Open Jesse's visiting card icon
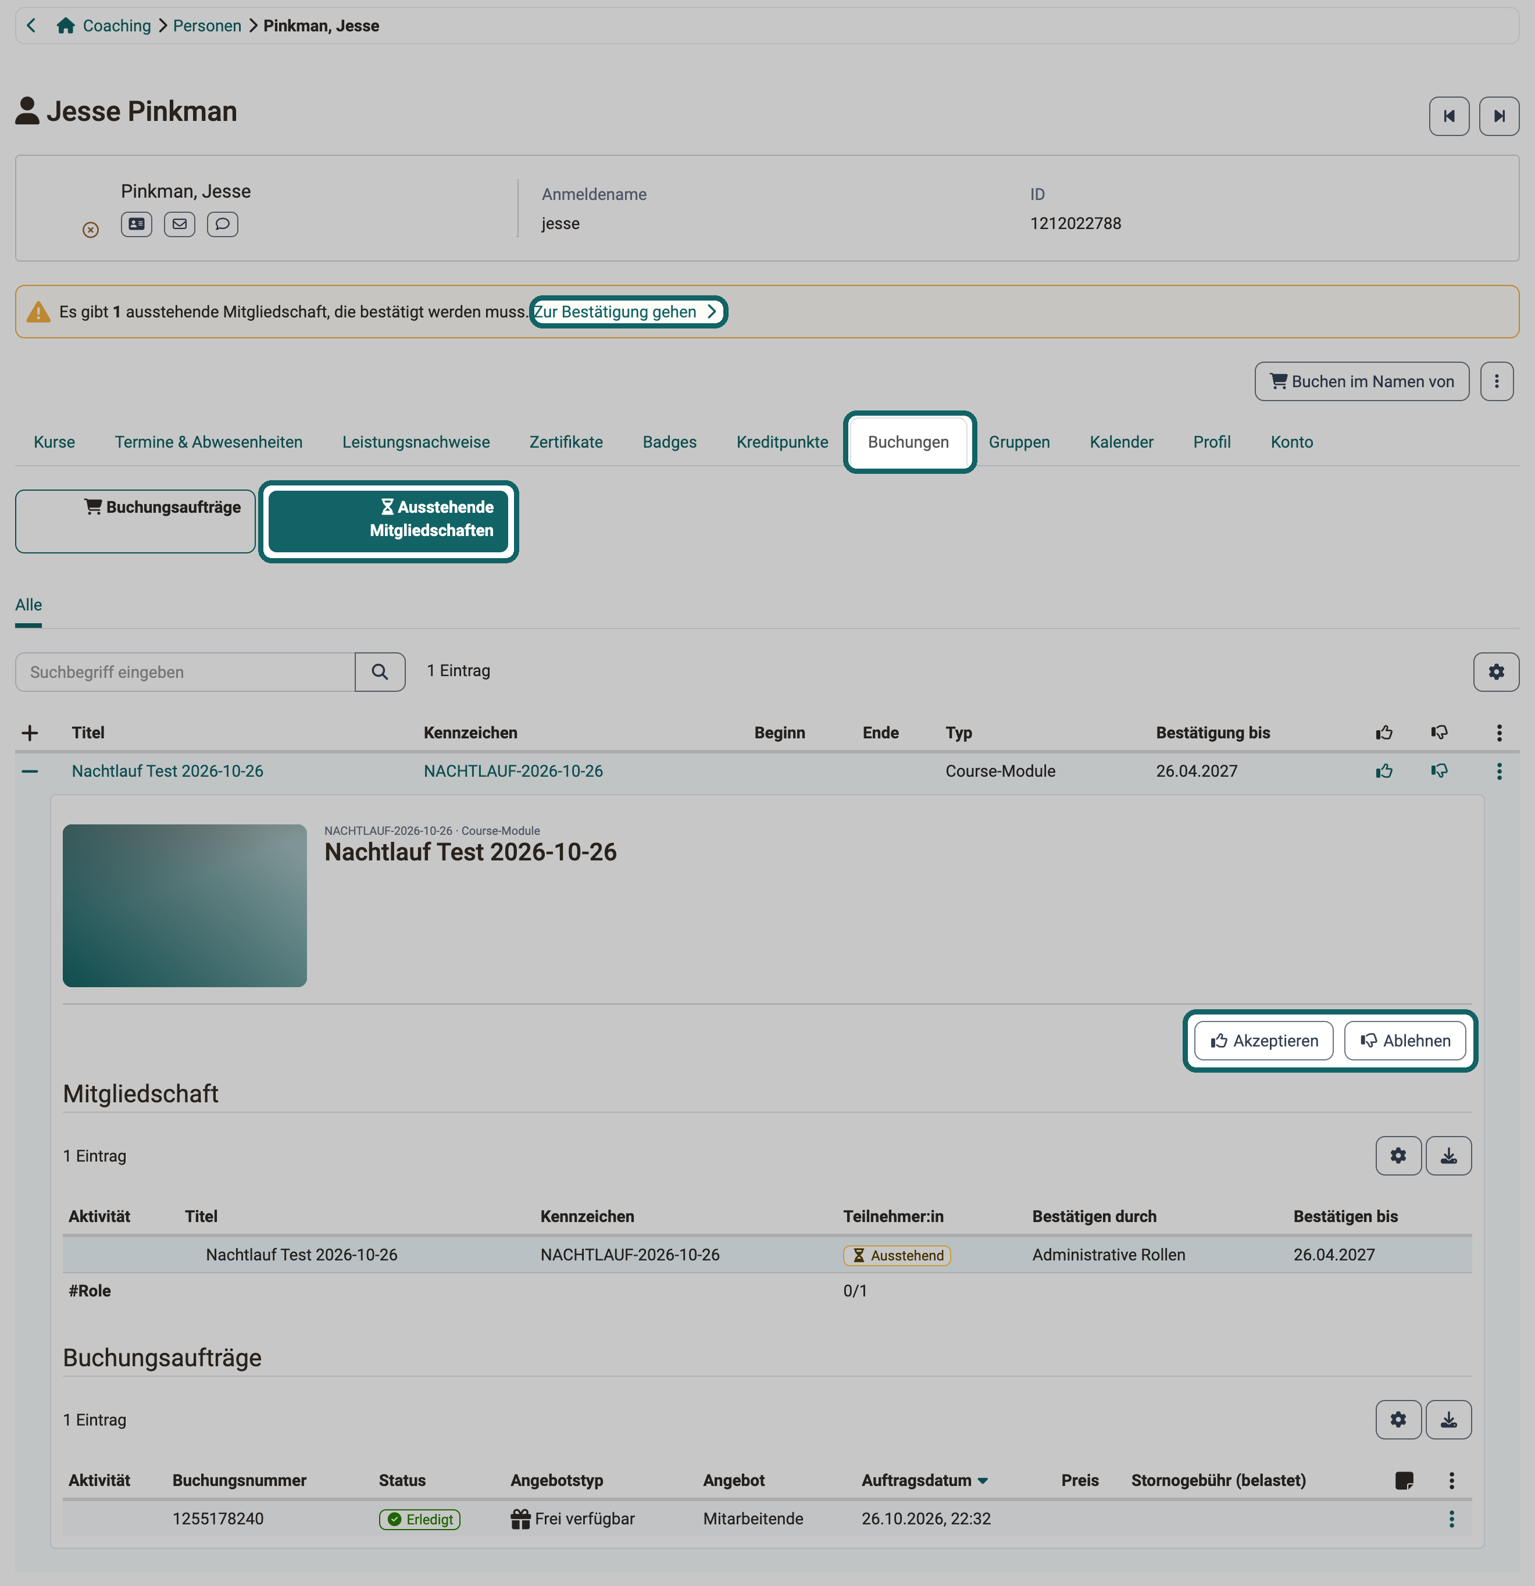This screenshot has height=1586, width=1535. coord(137,224)
